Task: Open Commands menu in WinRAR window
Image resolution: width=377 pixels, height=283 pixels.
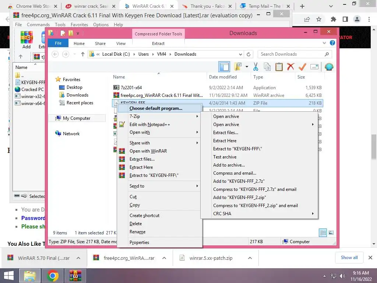Action: pos(38,25)
